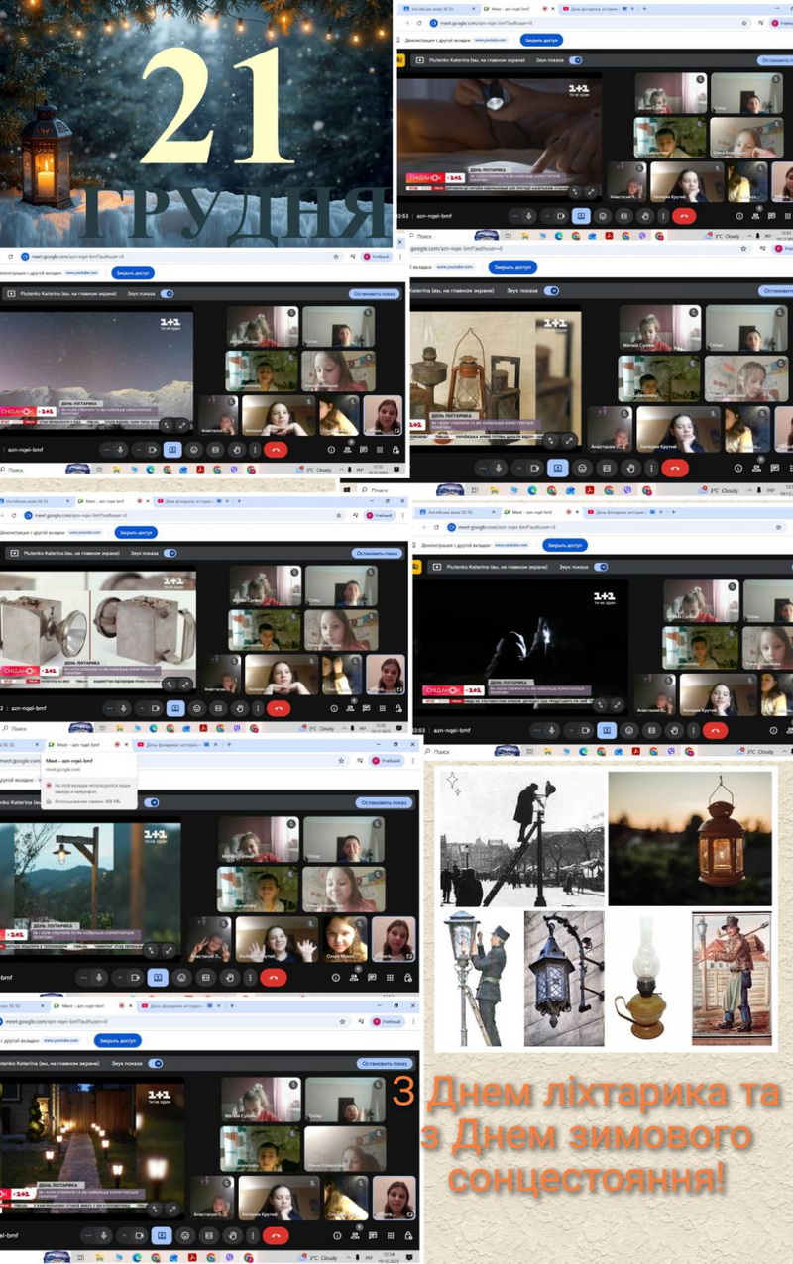The image size is (793, 1264).
Task: Click 'Закрыть доступ' above the flashlight video
Action: coord(541,40)
